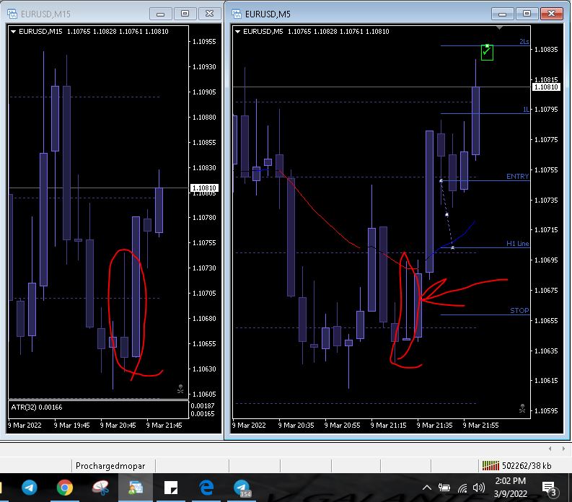Click the skull icon in M15 chart

(x=180, y=389)
